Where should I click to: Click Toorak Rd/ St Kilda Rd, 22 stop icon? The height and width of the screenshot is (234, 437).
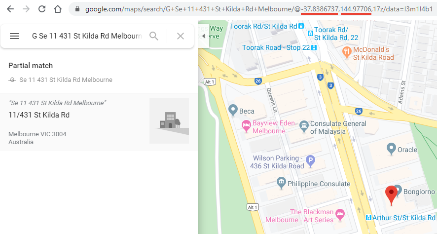pyautogui.click(x=310, y=33)
